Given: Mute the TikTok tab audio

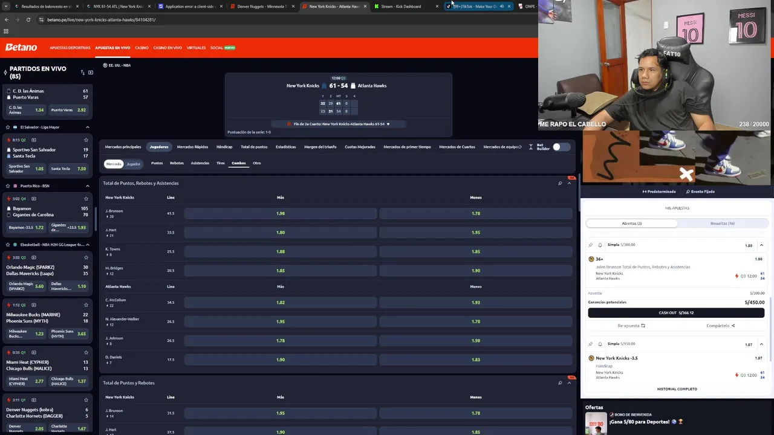Looking at the screenshot, I should click(502, 6).
